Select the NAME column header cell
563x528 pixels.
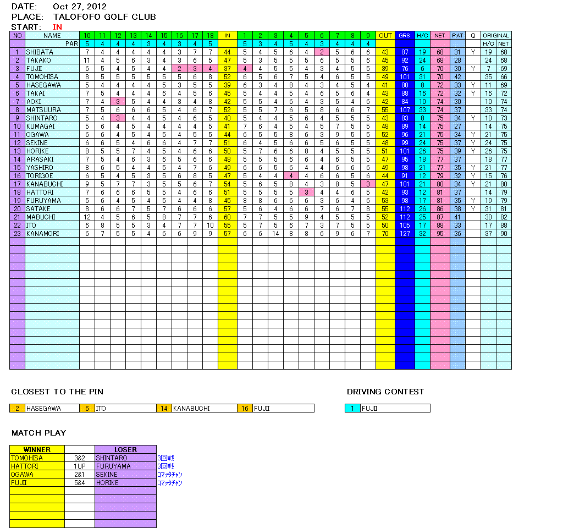pos(52,36)
